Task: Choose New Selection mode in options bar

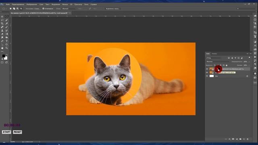Action: pyautogui.click(x=10, y=8)
